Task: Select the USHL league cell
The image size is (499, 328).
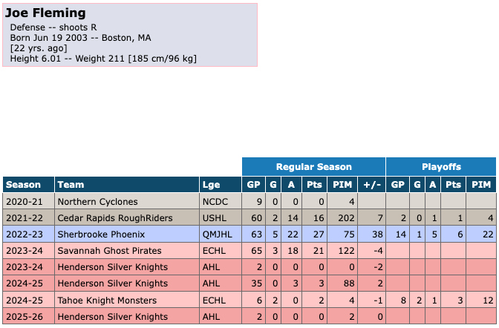Action: coord(214,217)
